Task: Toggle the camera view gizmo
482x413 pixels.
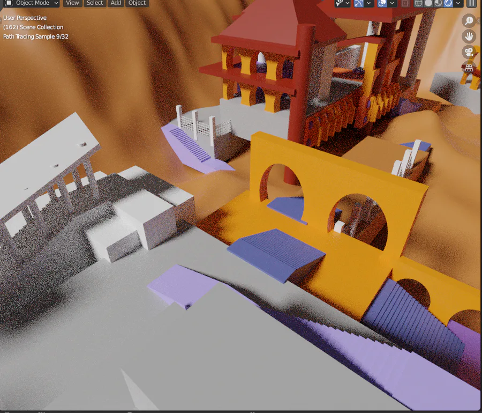Action: point(469,52)
